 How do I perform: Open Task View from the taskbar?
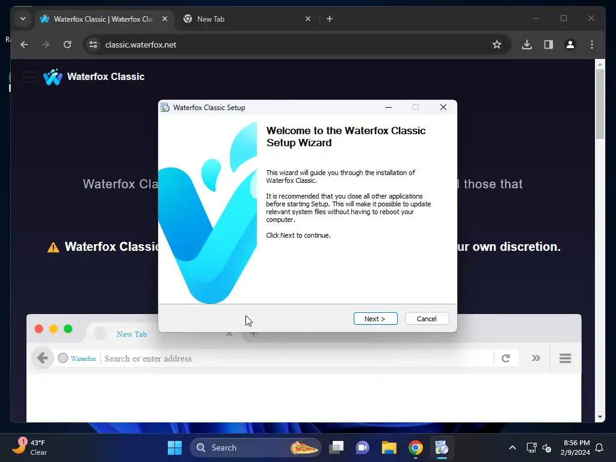(336, 448)
